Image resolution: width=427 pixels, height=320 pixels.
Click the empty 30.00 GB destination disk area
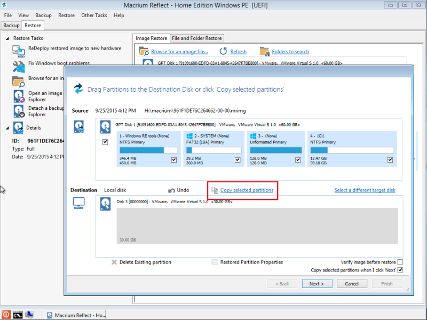coord(257,226)
